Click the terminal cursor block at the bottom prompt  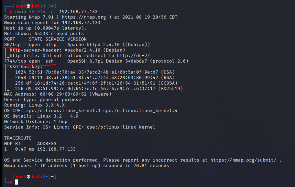click(x=17, y=182)
